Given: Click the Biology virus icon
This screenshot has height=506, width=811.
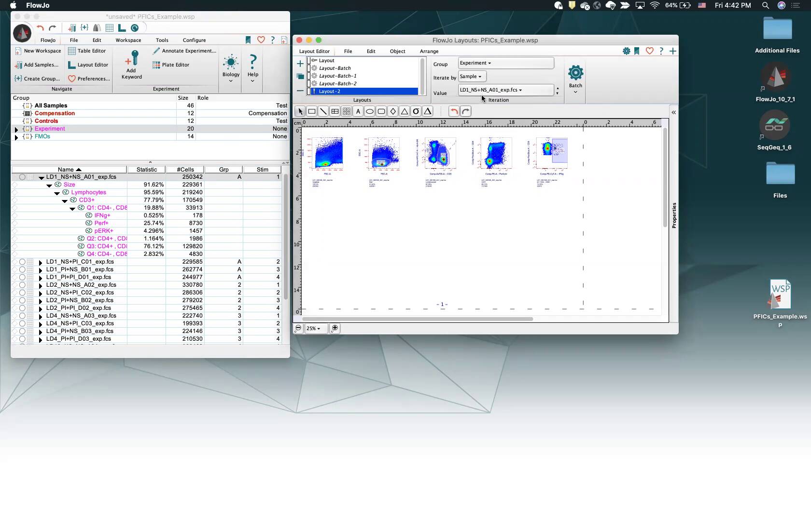Looking at the screenshot, I should click(x=231, y=62).
